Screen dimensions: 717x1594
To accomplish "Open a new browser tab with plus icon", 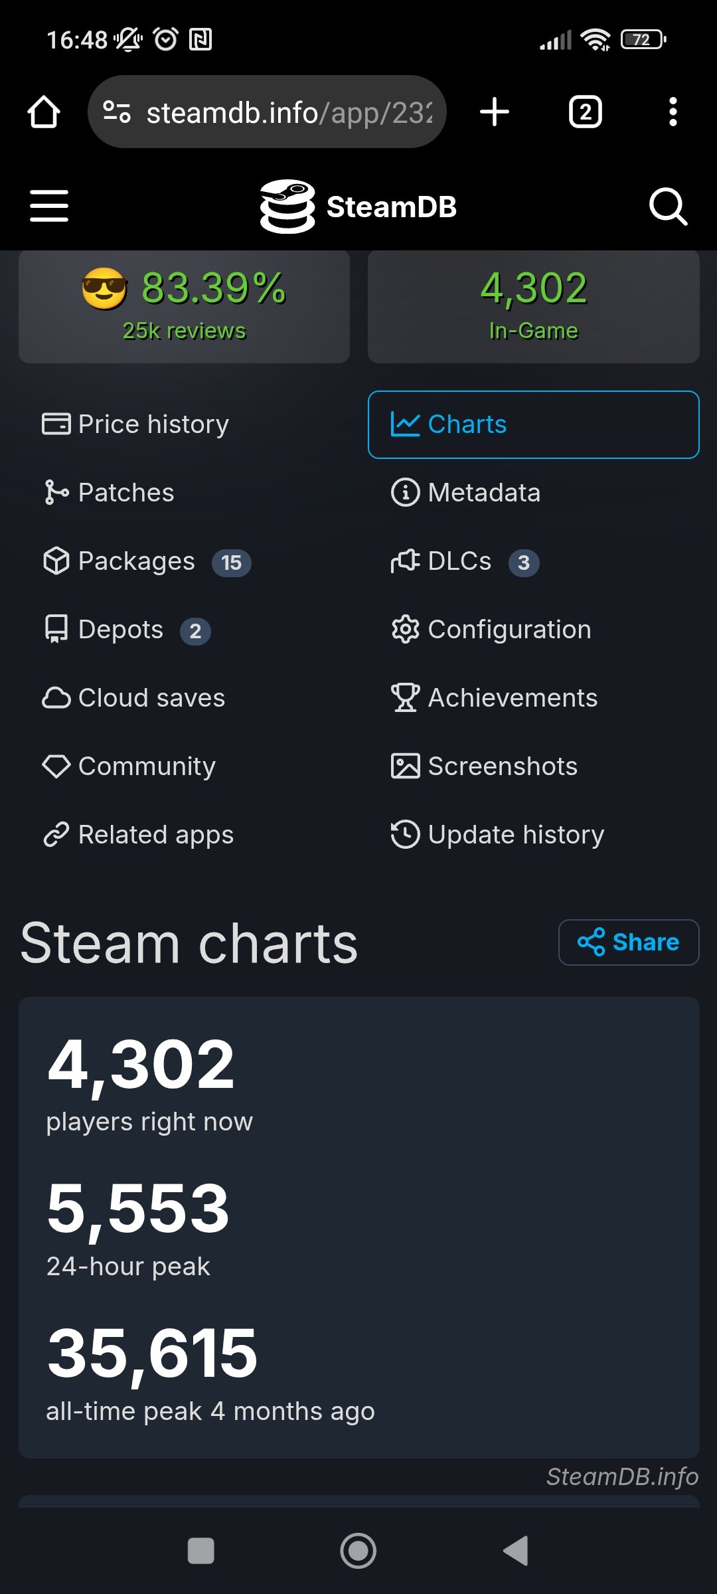I will [x=495, y=112].
